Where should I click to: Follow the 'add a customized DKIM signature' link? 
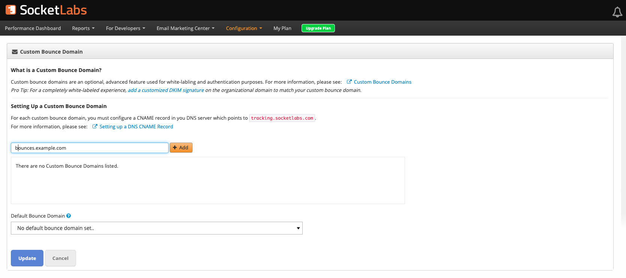coord(166,90)
